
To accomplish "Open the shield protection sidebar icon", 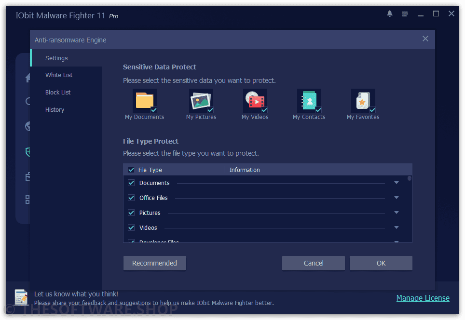I will 27,152.
